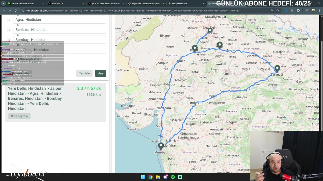Screen dimensions: 323x181
Task: Open the Extensions puzzle-piece menu
Action: (298, 11)
